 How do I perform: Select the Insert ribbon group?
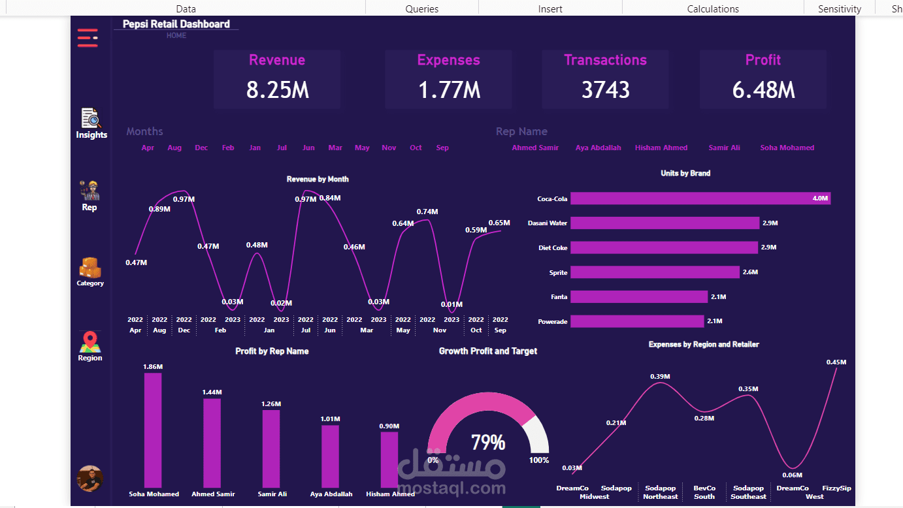[x=550, y=8]
